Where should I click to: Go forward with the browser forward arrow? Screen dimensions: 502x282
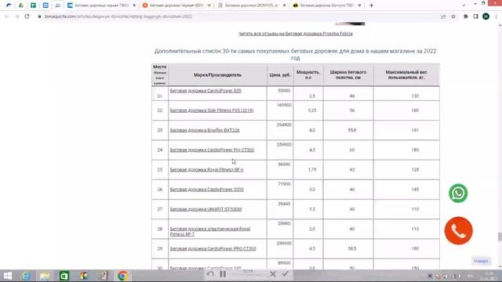click(16, 16)
